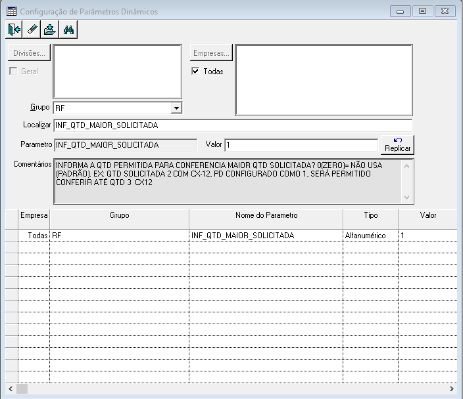Click the horizontal scrollbar thumb
The image size is (463, 399).
tap(22, 388)
